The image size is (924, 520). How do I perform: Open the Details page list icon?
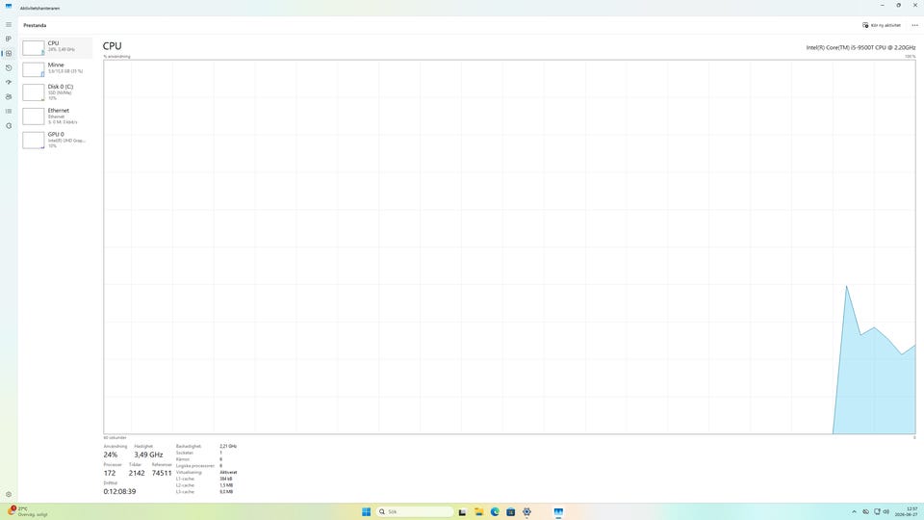tap(9, 112)
